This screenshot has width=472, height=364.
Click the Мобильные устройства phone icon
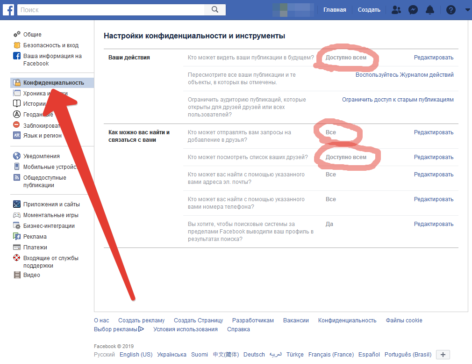pos(17,167)
